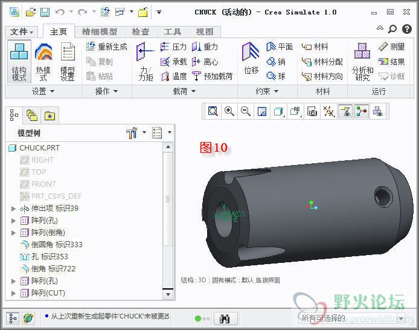Open the 文件 menu

click(x=21, y=32)
